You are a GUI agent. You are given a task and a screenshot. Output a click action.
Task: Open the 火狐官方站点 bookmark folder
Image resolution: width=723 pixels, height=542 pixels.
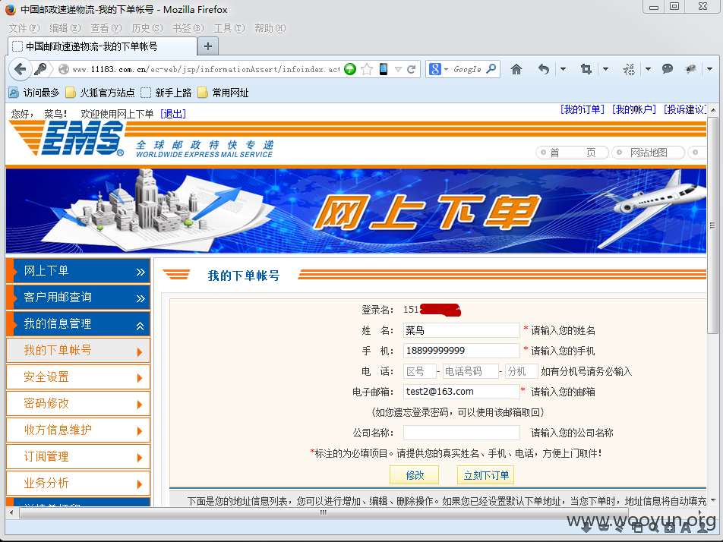[x=100, y=93]
